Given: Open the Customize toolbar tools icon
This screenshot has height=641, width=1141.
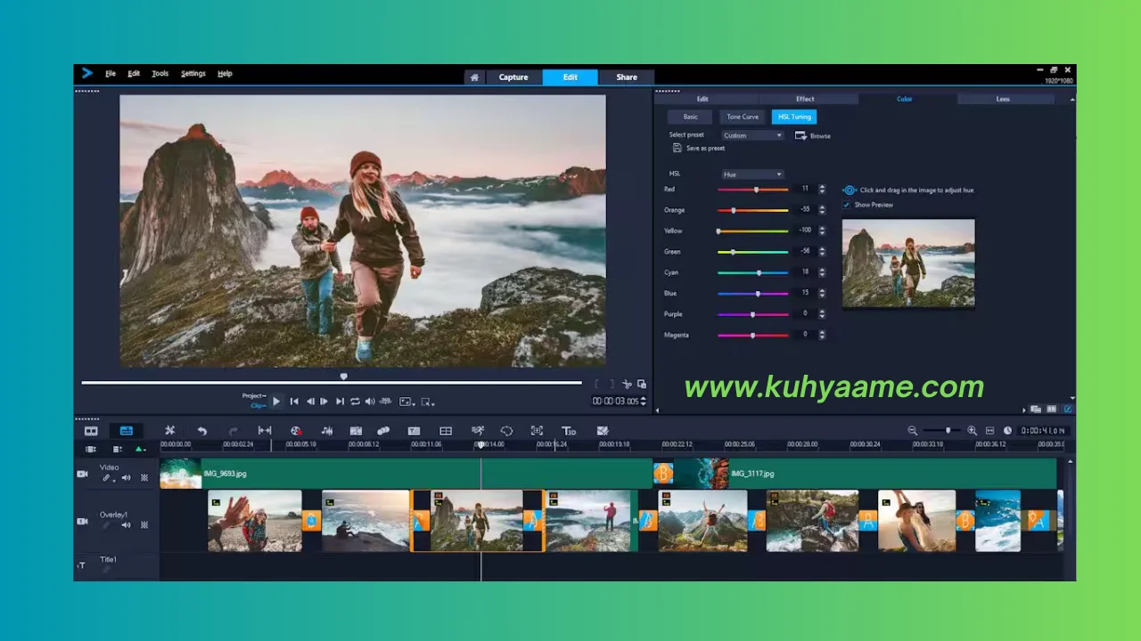Looking at the screenshot, I should [x=169, y=431].
